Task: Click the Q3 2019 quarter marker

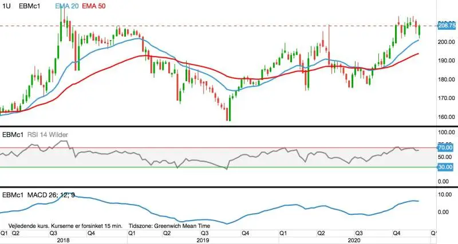Action: click(204, 233)
